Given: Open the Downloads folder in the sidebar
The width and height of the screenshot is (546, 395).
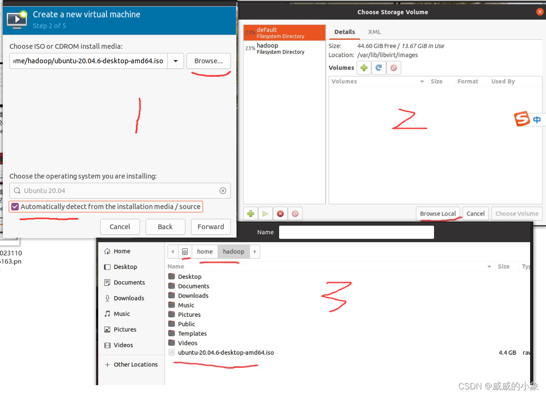Looking at the screenshot, I should coord(128,298).
